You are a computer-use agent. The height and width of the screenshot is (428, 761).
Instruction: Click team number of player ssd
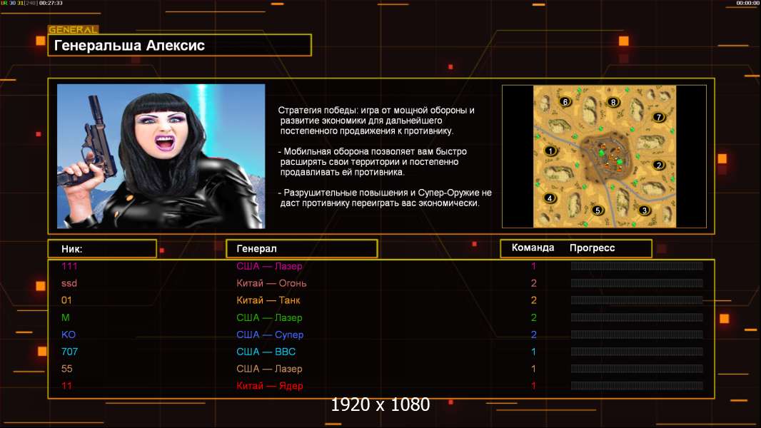(x=533, y=283)
